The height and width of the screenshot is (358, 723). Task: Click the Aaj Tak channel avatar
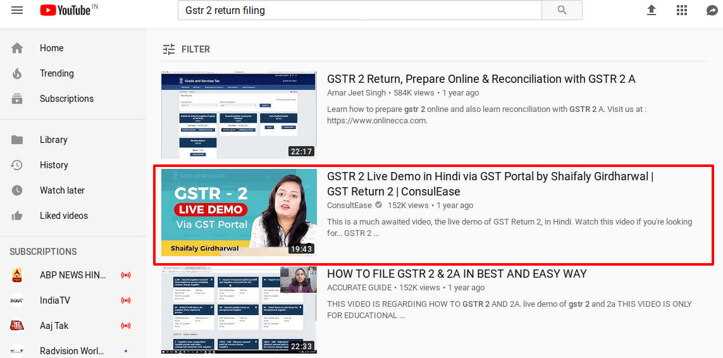coord(17,326)
